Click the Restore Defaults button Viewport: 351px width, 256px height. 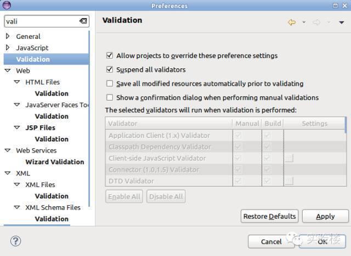coord(269,216)
